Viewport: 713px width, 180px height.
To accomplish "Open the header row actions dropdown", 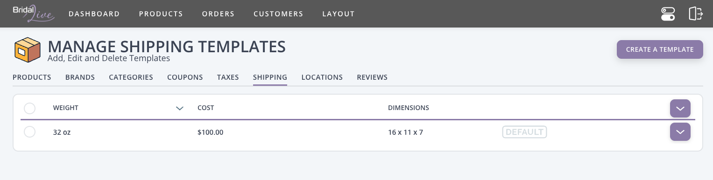I will click(x=680, y=108).
